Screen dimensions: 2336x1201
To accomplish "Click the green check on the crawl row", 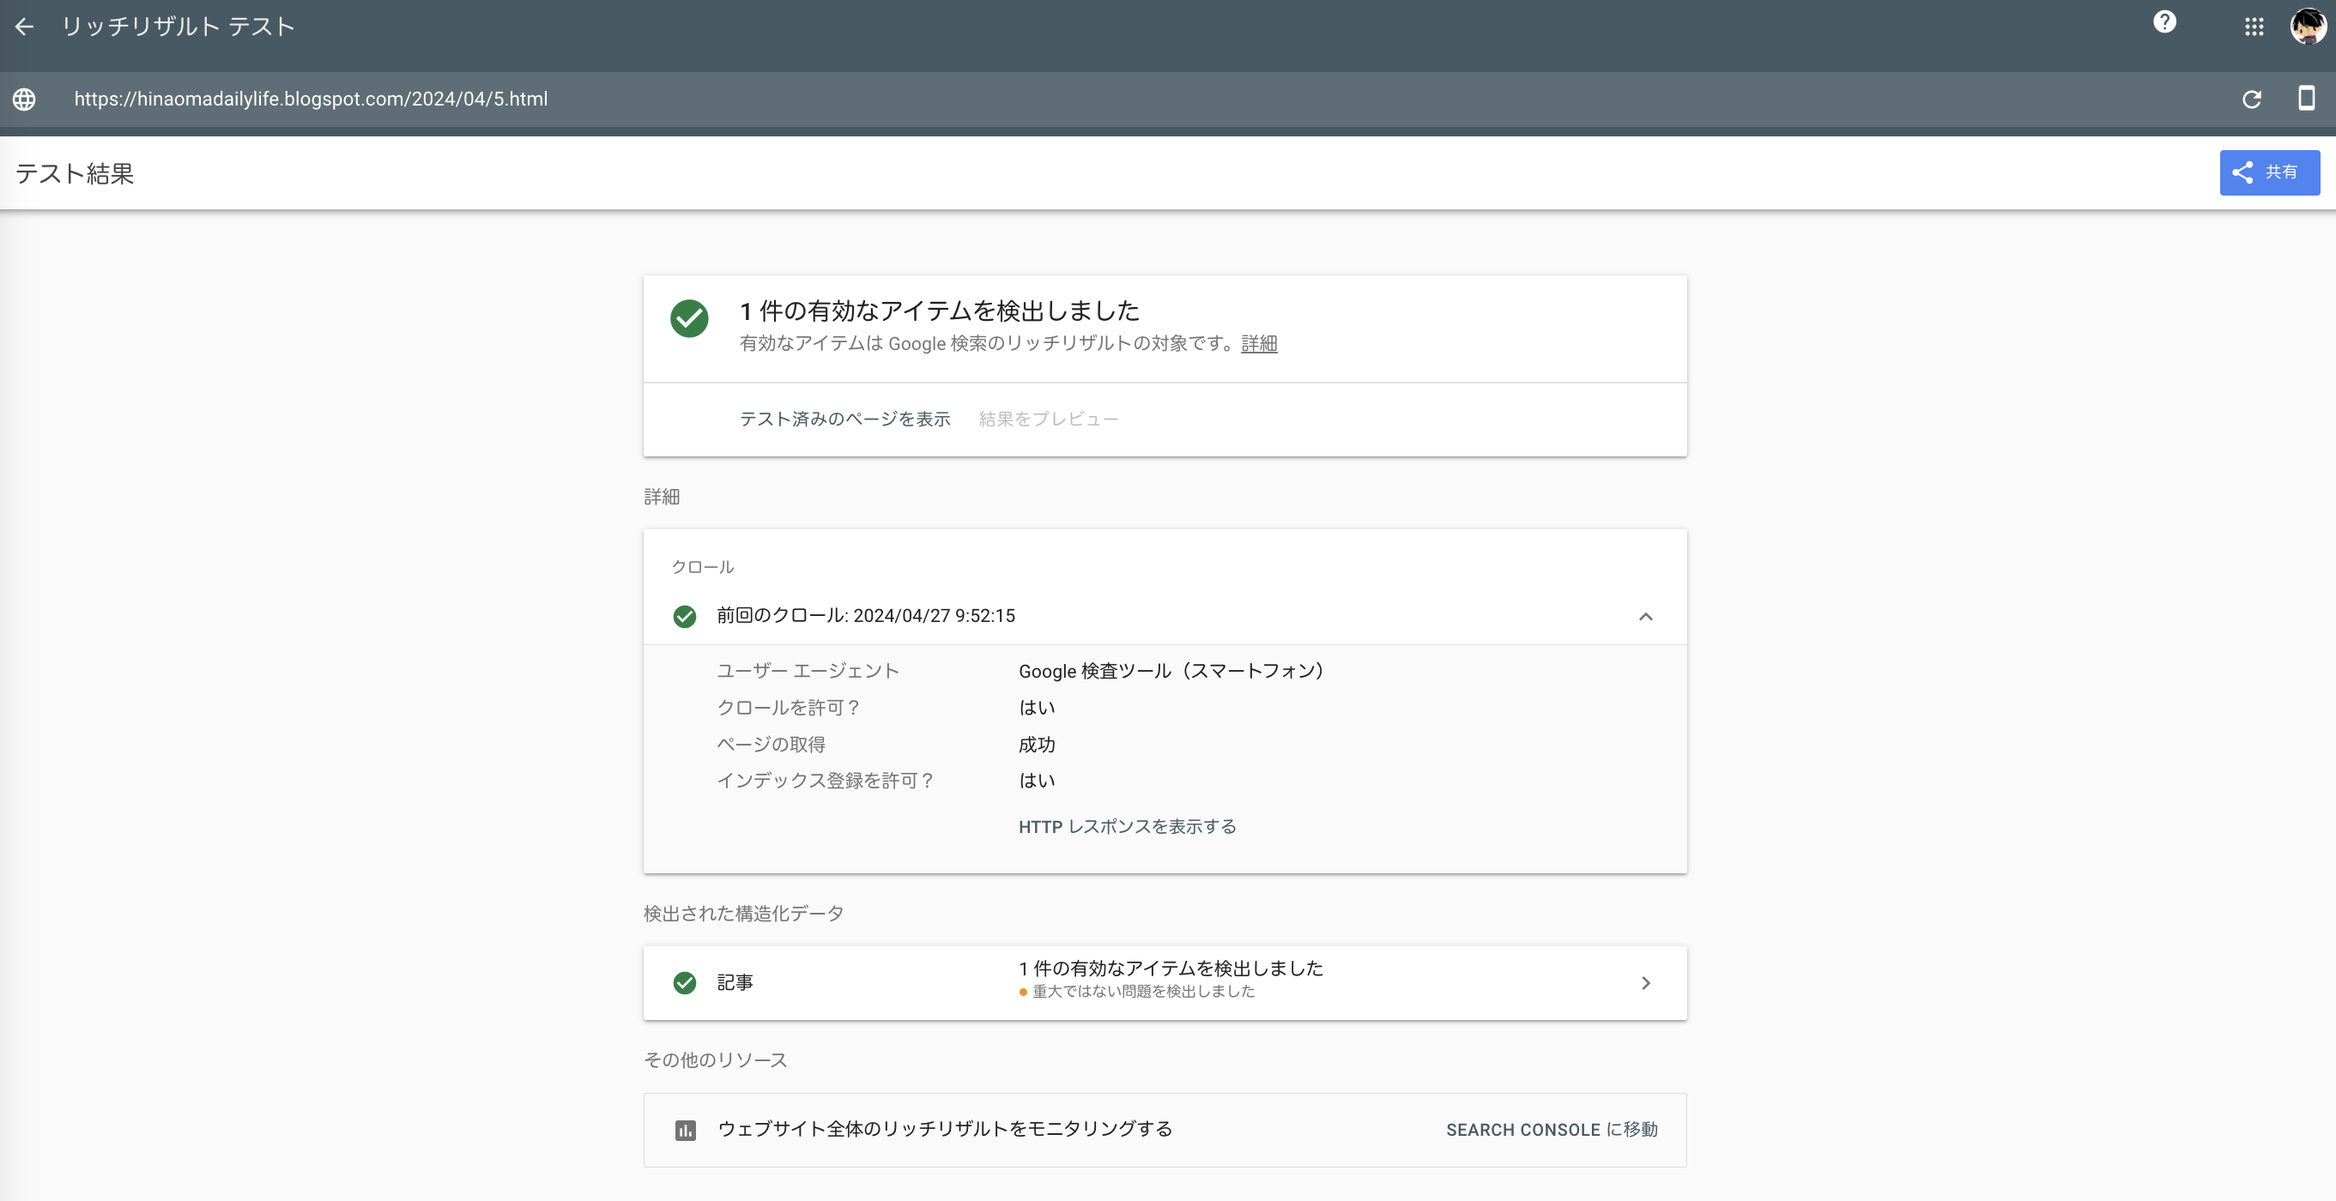I will click(x=684, y=616).
